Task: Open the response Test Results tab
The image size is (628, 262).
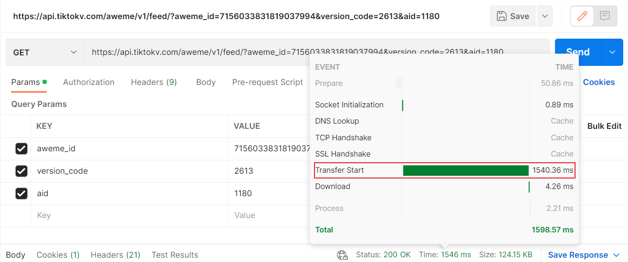Action: click(x=175, y=255)
